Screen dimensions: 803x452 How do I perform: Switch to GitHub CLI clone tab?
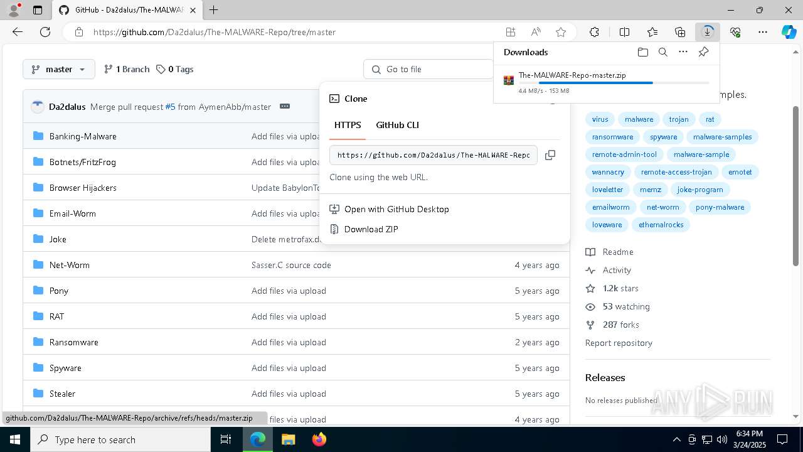coord(397,125)
